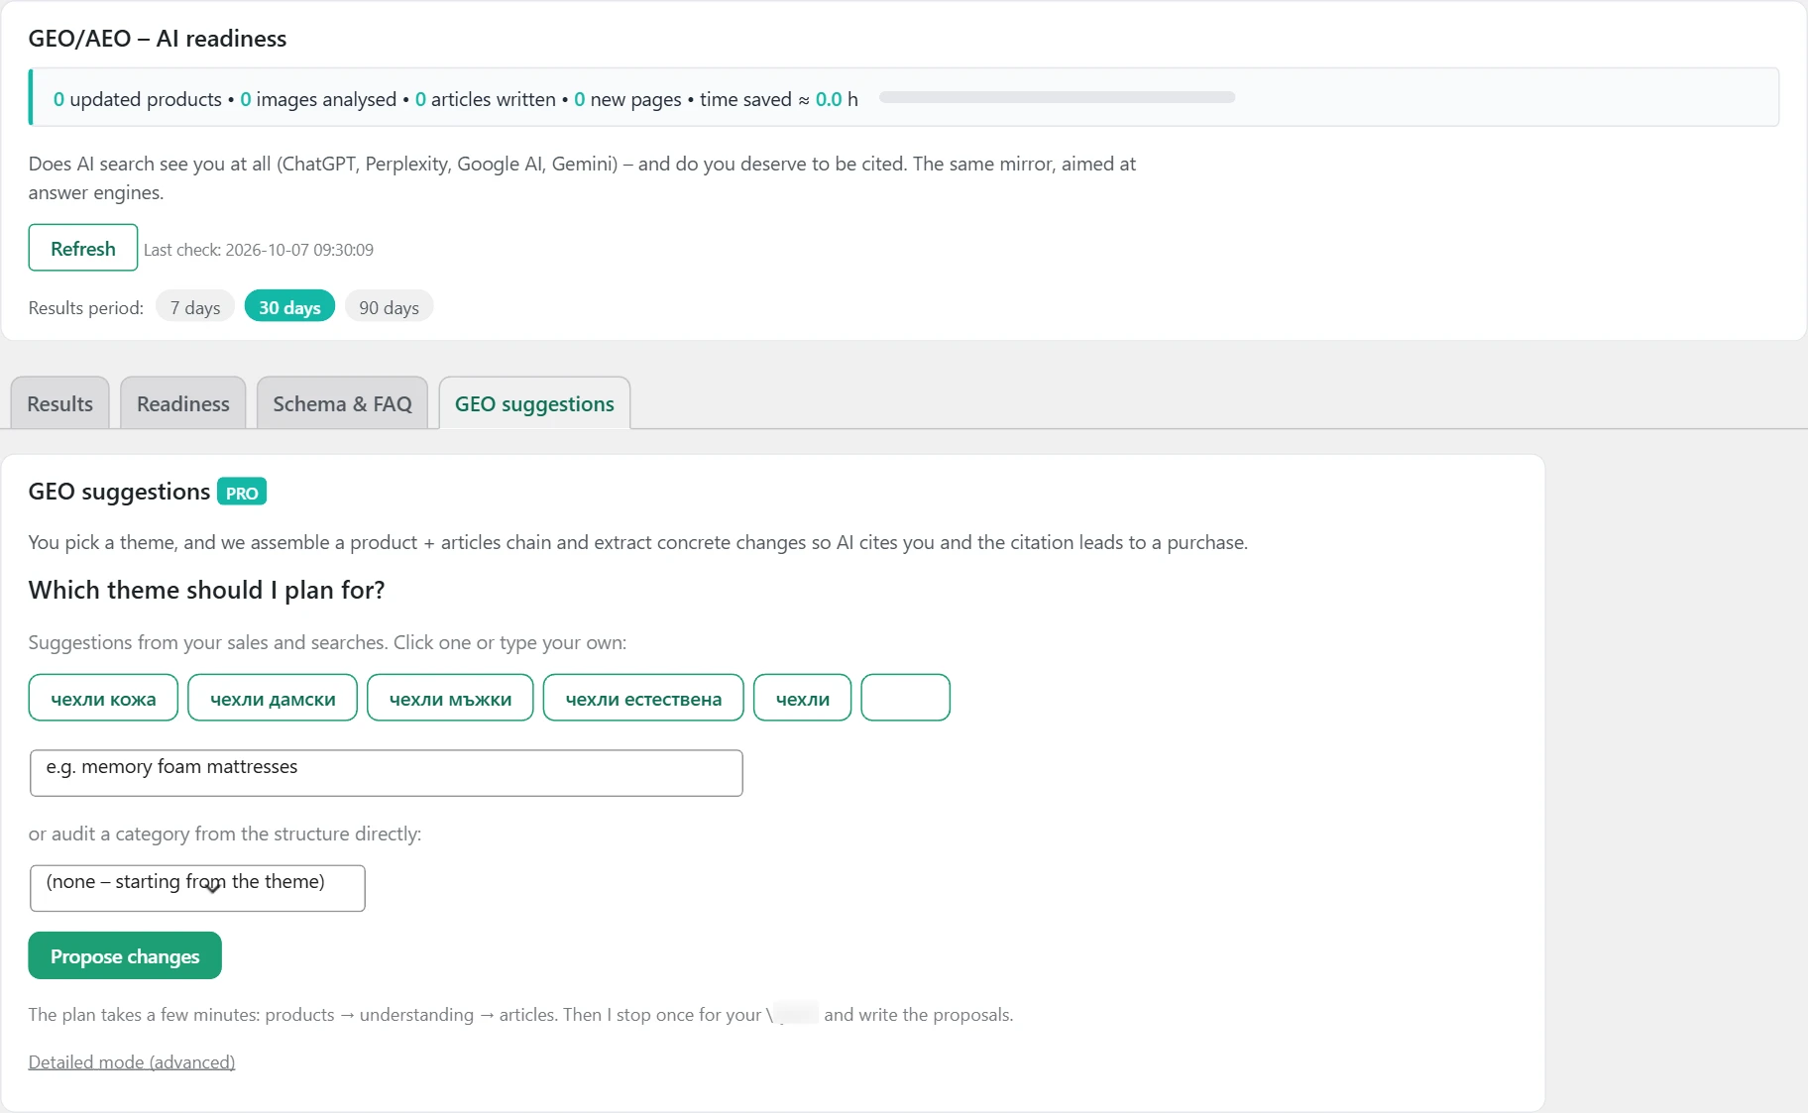Click the '0 images analysed' stat

coord(318,99)
